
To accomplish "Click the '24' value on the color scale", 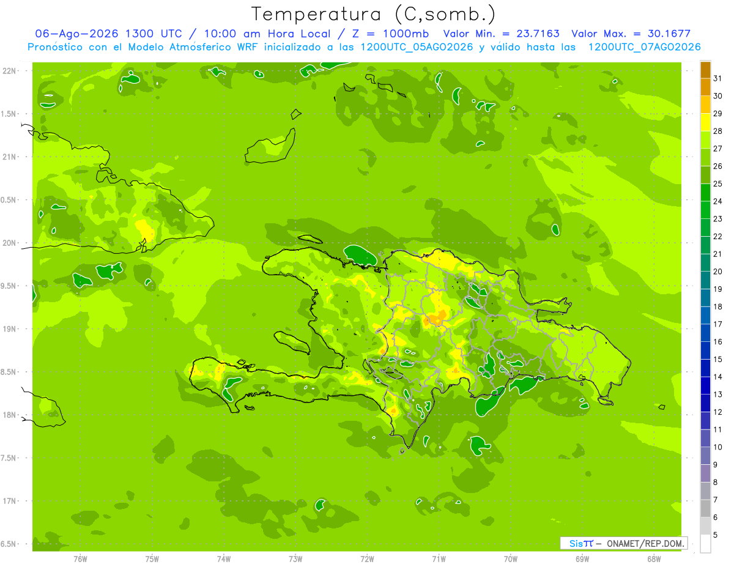I will tap(717, 201).
